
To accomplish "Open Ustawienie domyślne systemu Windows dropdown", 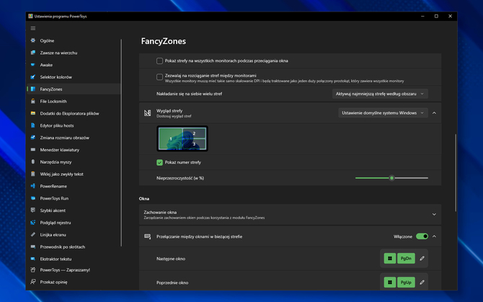I will tap(383, 113).
